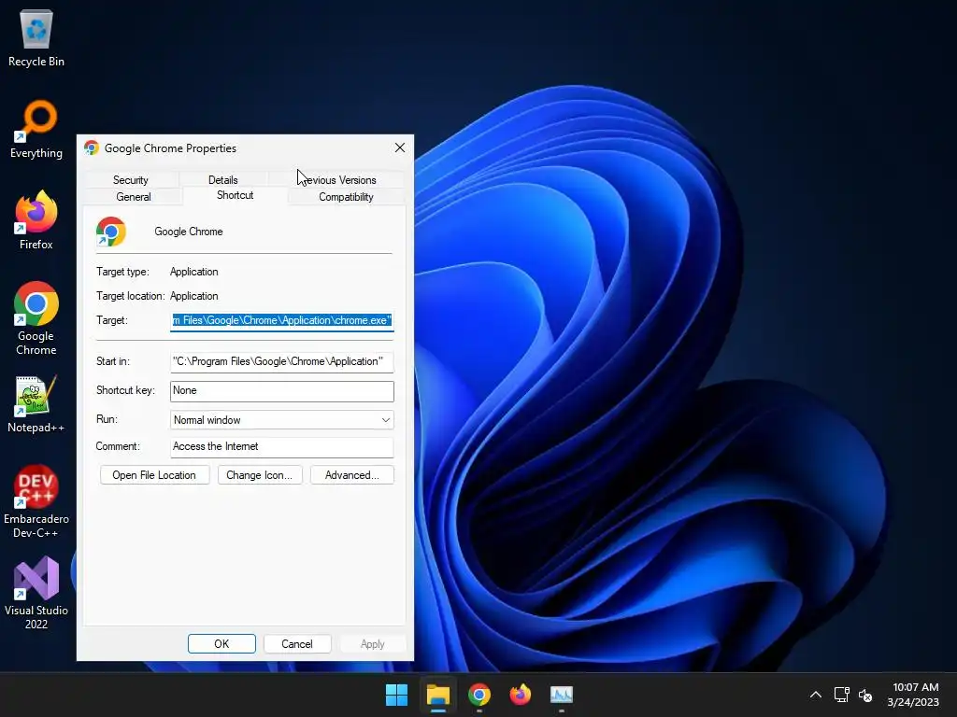Click Cancel in Properties dialog
This screenshot has height=717, width=957.
point(297,644)
